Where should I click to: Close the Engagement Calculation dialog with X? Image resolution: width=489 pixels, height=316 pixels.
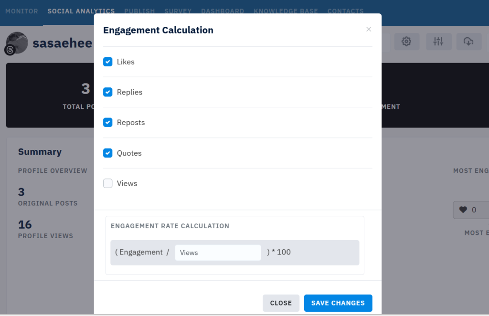tap(369, 29)
